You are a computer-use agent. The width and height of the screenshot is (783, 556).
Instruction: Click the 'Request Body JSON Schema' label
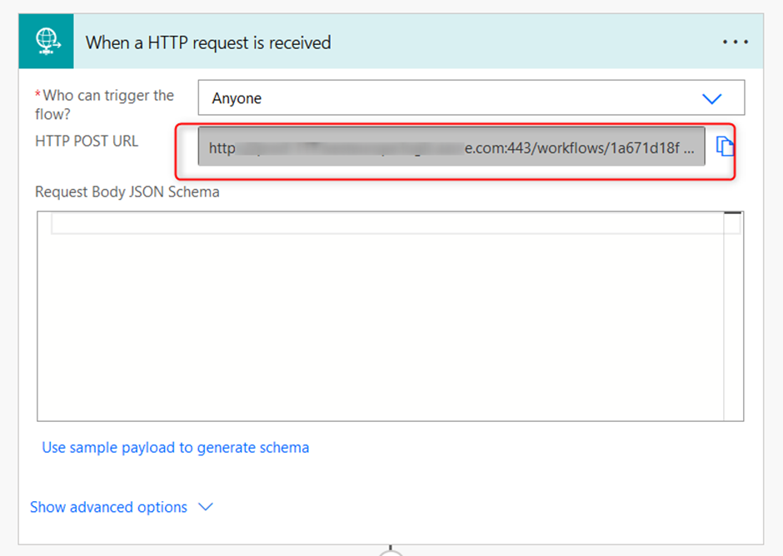pyautogui.click(x=127, y=192)
